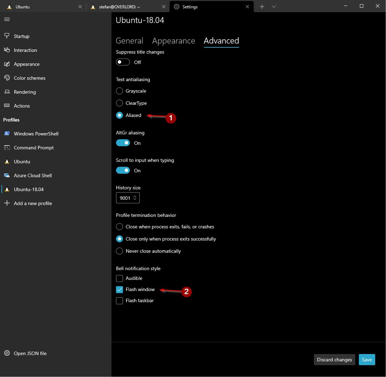Open the Azure Cloud Shell profile
The height and width of the screenshot is (377, 386).
click(x=56, y=175)
